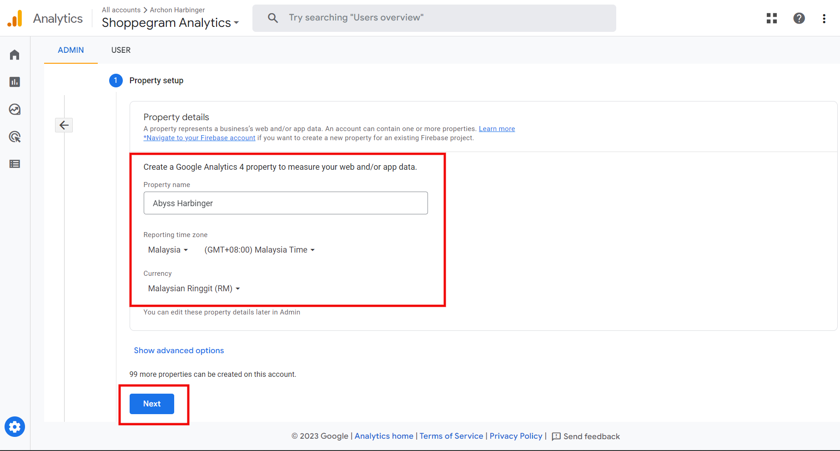The width and height of the screenshot is (840, 451).
Task: Open the Admin gear icon
Action: (15, 427)
